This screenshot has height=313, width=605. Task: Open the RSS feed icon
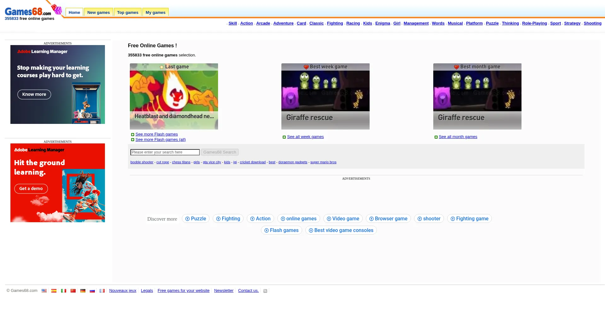[x=265, y=291]
